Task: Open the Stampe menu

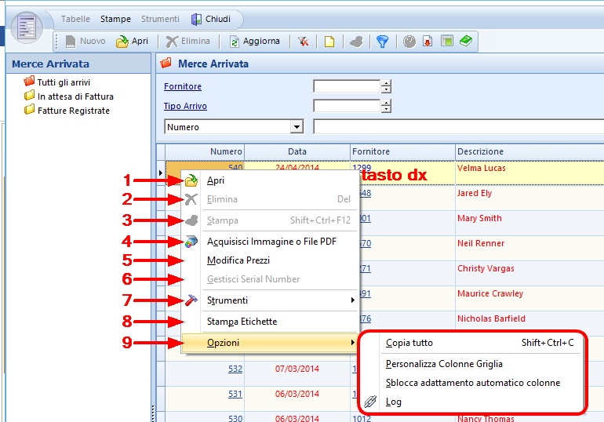Action: 115,19
